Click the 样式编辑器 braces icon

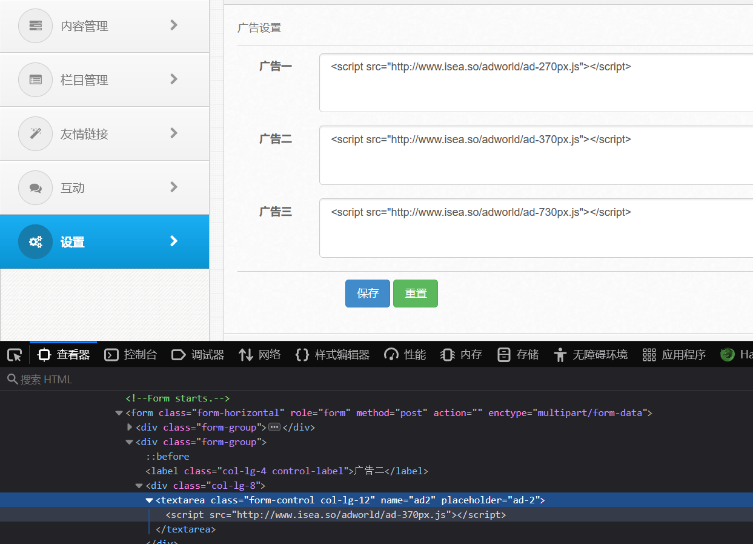[302, 355]
